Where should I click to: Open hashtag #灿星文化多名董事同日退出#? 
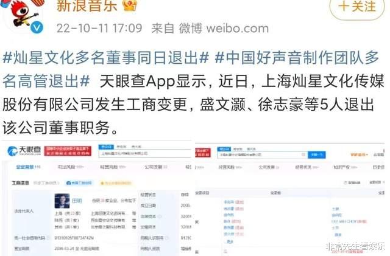click(x=105, y=58)
